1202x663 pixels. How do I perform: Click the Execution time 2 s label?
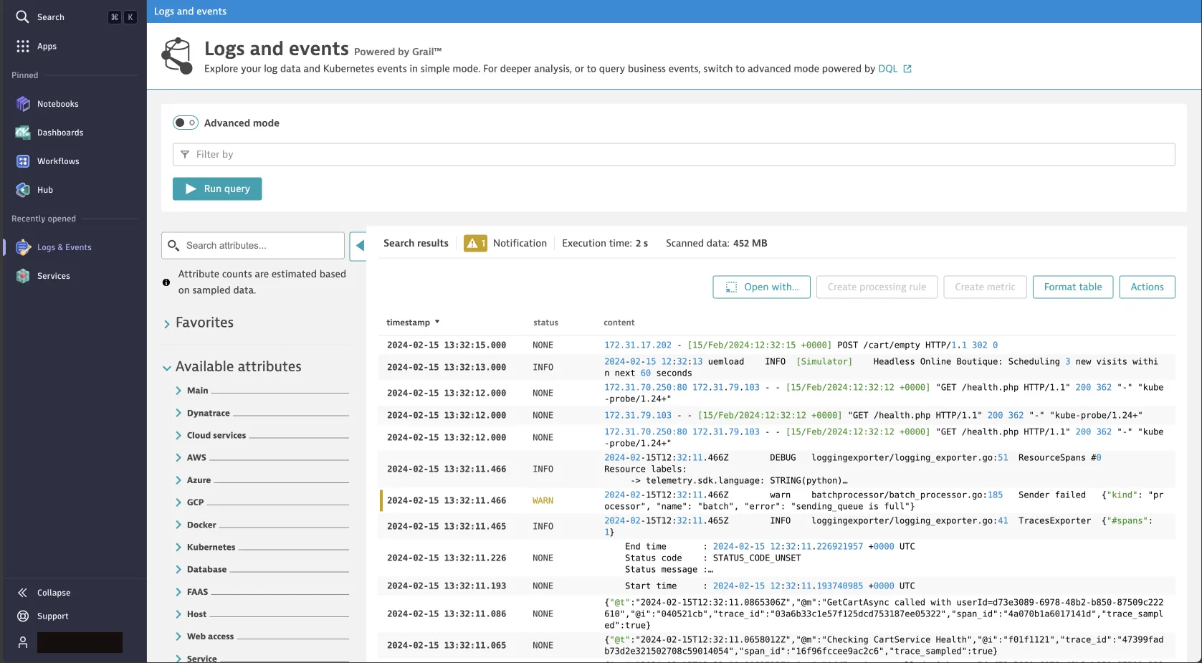point(605,243)
